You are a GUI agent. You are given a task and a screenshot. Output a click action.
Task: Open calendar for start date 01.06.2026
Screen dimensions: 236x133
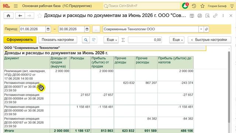click(x=48, y=29)
